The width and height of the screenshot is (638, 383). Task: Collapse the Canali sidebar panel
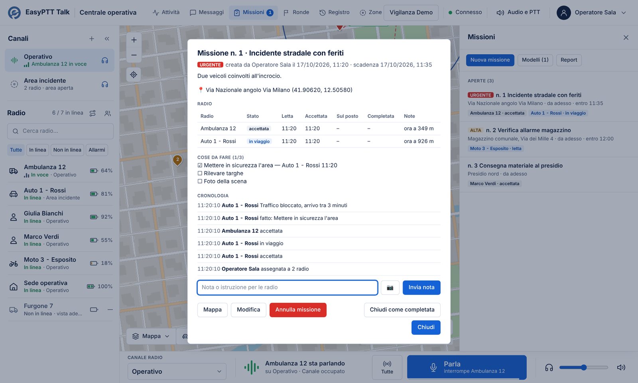click(x=107, y=39)
